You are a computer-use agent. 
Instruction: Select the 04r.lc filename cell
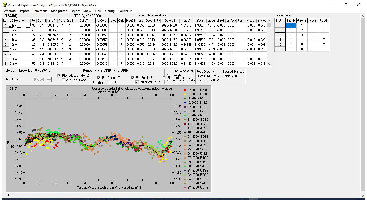[19, 25]
